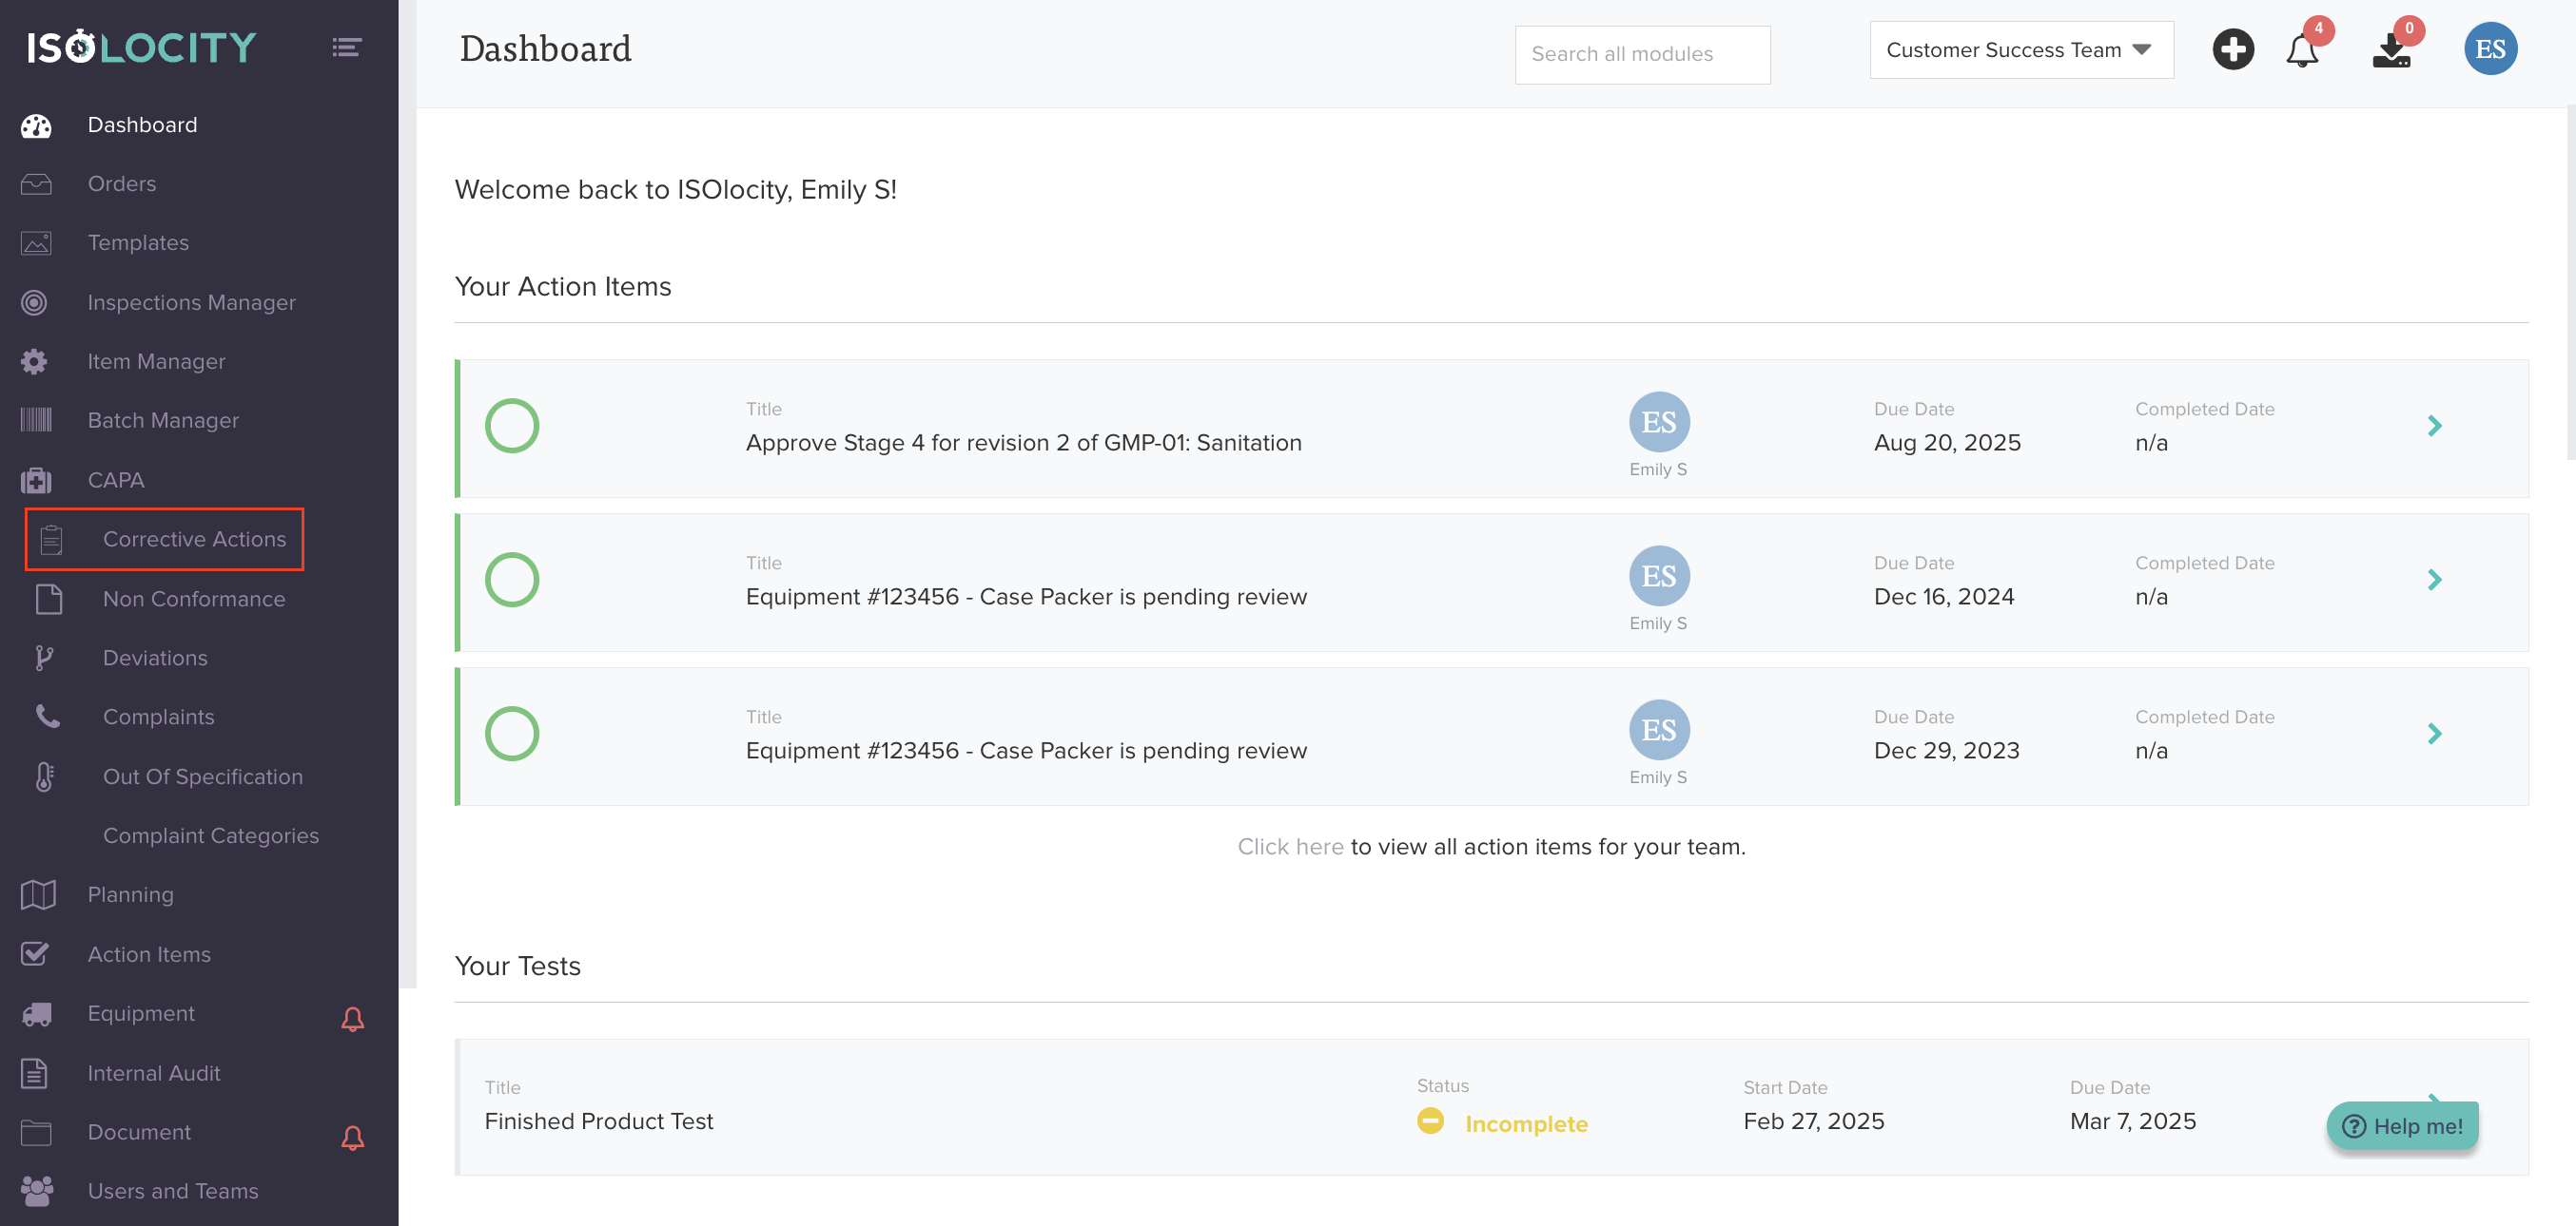Click the Search all modules field
The height and width of the screenshot is (1226, 2576).
tap(1641, 54)
